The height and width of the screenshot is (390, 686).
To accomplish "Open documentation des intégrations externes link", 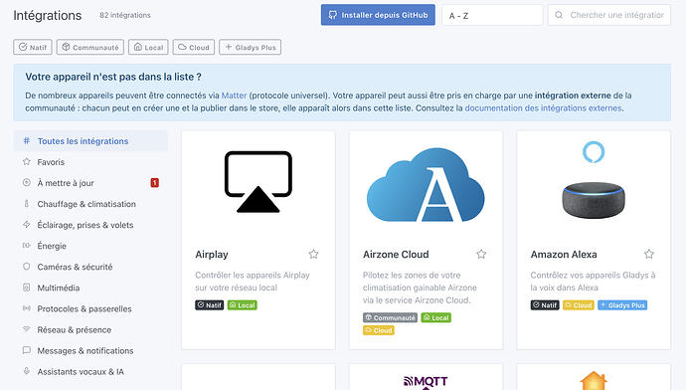I will point(543,108).
